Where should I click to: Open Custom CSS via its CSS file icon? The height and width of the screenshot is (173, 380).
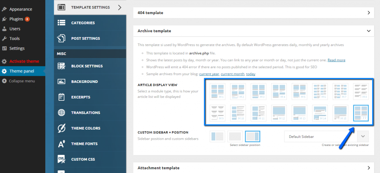(x=62, y=159)
